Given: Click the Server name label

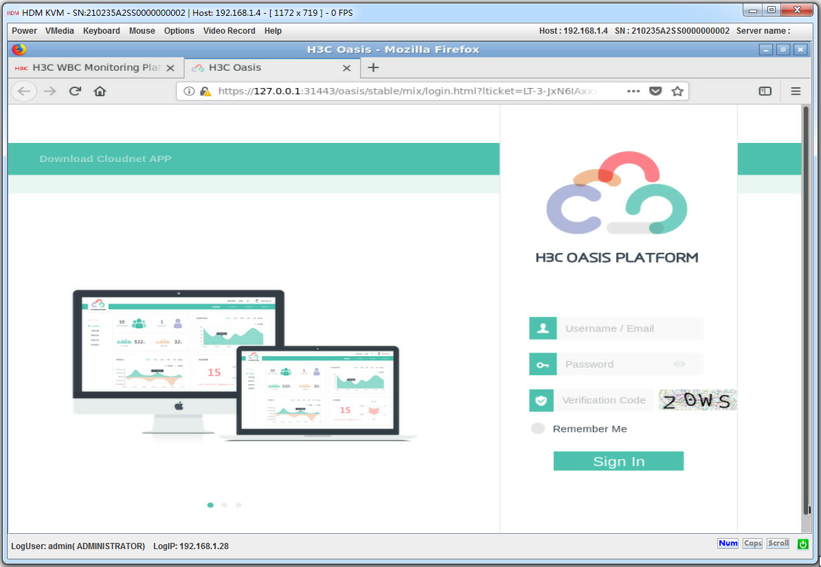Looking at the screenshot, I should (763, 31).
